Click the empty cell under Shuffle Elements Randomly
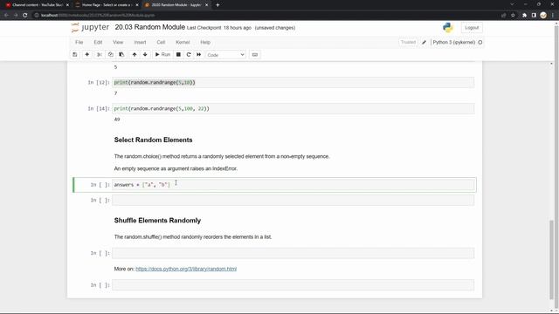 293,253
